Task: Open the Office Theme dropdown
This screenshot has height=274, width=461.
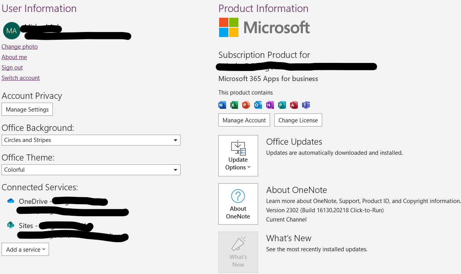Action: point(91,170)
